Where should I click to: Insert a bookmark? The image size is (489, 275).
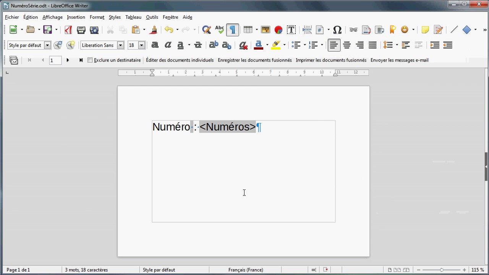point(392,30)
